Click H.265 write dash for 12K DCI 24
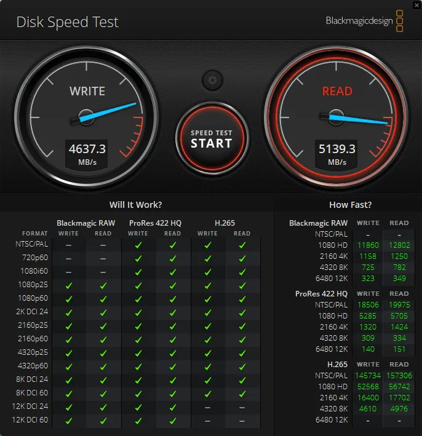The image size is (422, 436). coord(207,408)
